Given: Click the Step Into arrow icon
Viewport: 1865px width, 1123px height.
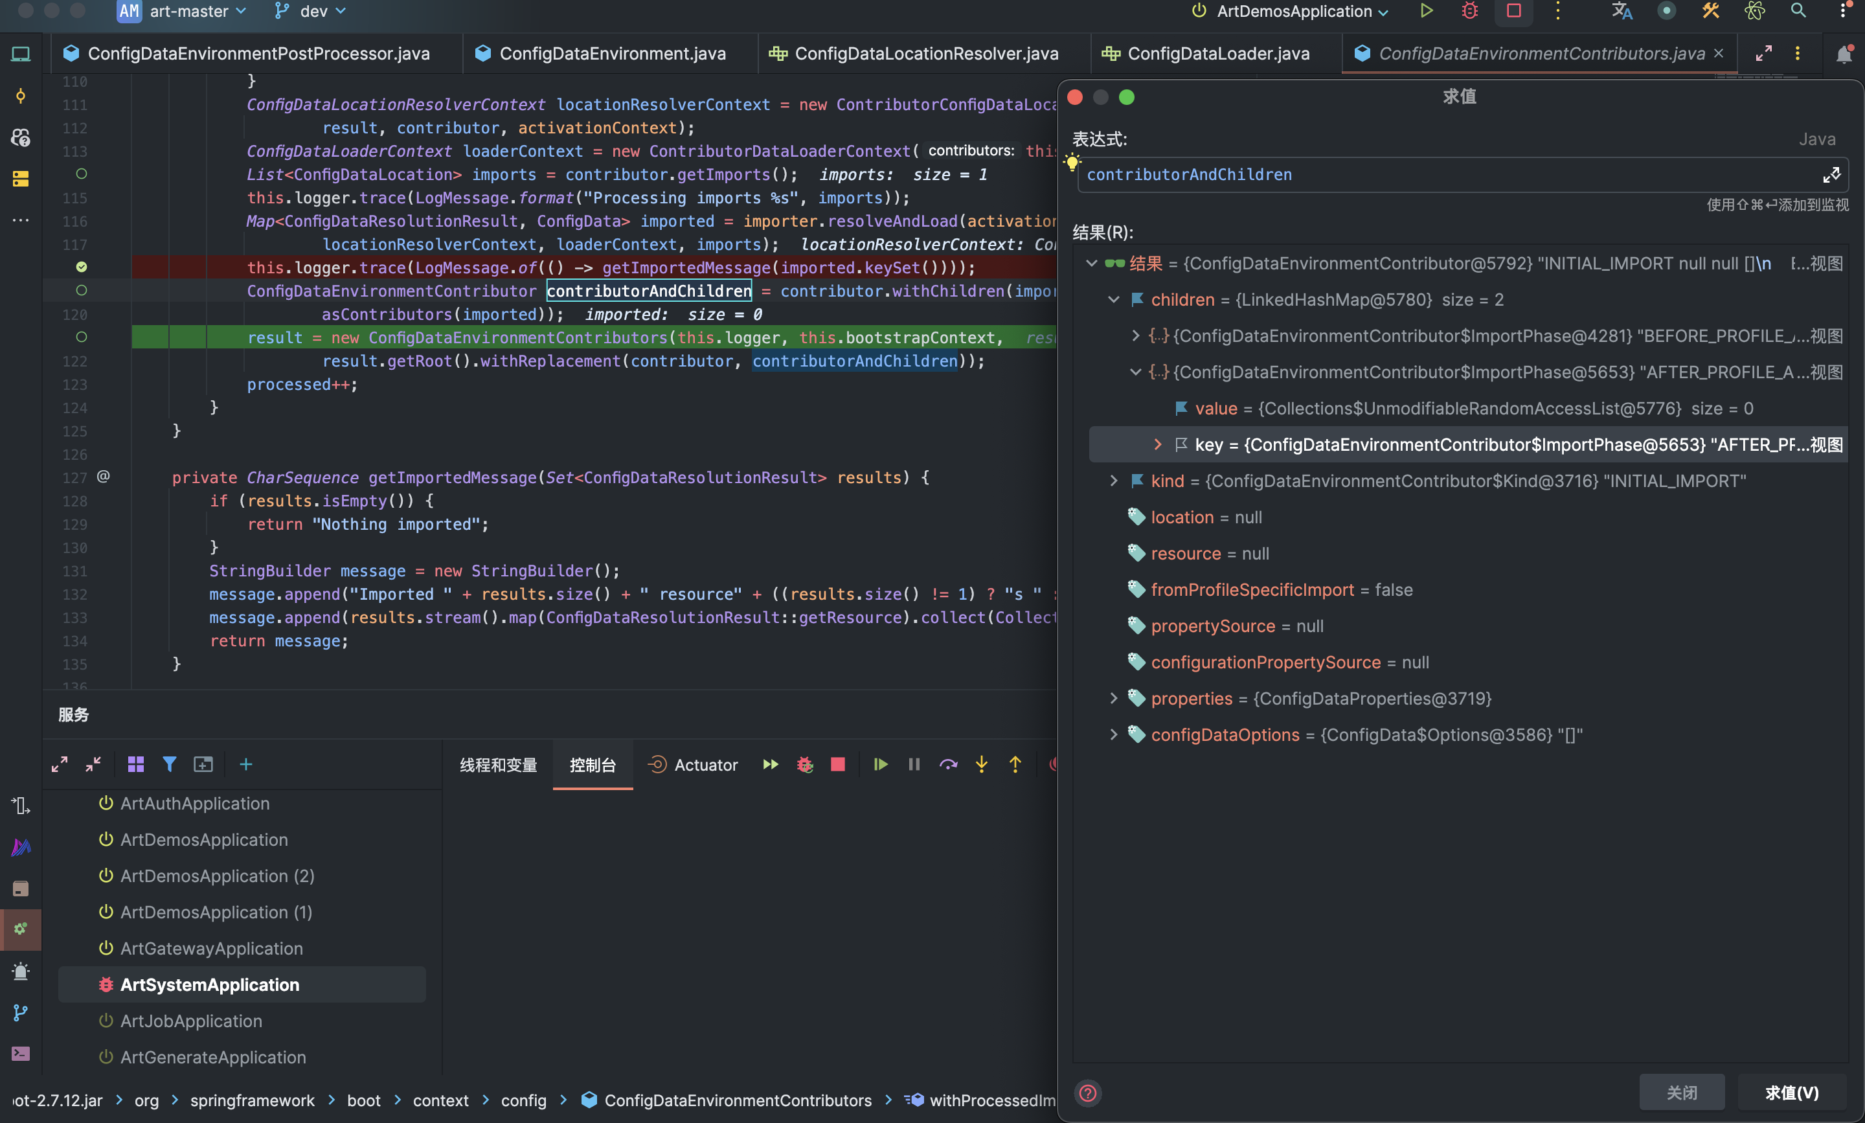Looking at the screenshot, I should pyautogui.click(x=981, y=764).
